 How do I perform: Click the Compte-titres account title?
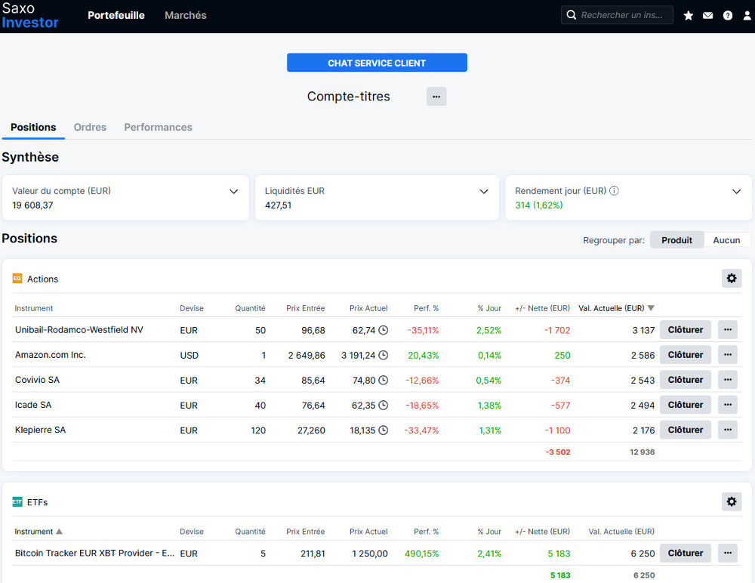point(349,97)
